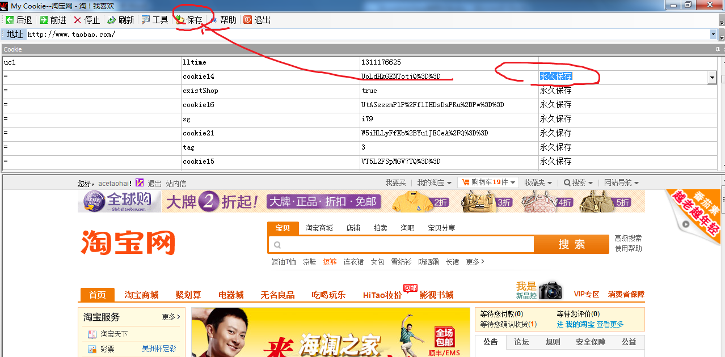Log out via page 退出 link near acetaohai
The image size is (725, 357).
point(155,184)
